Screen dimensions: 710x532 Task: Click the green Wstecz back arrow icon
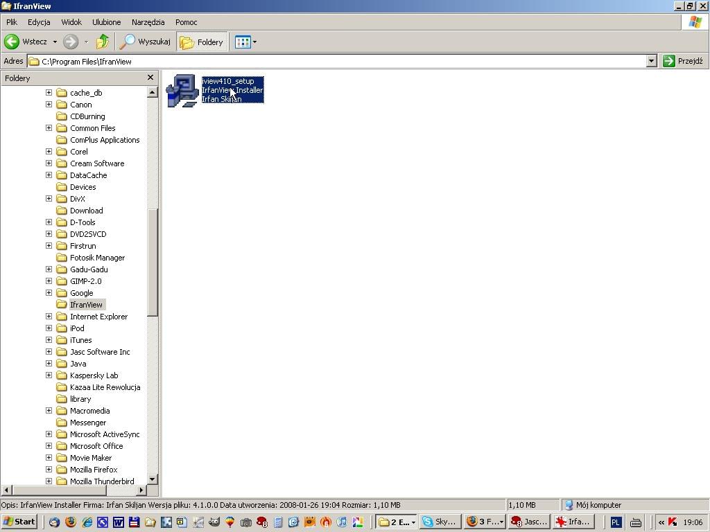(12, 42)
